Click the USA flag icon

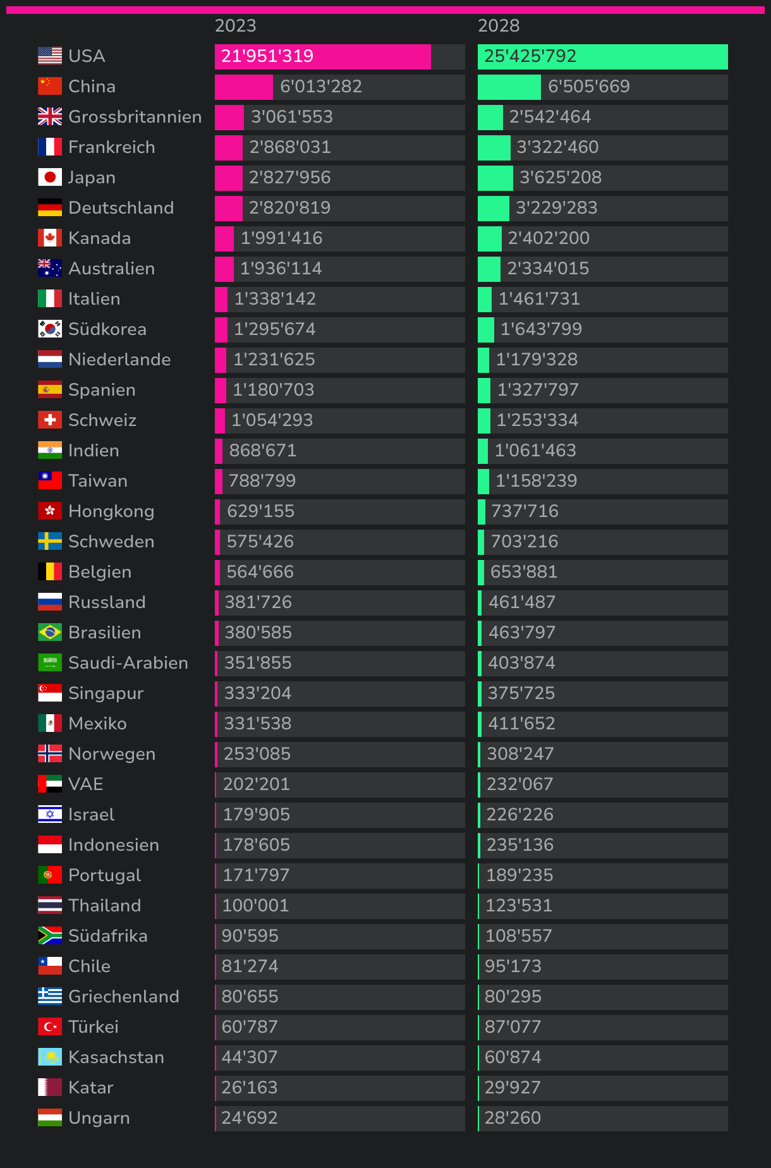50,56
